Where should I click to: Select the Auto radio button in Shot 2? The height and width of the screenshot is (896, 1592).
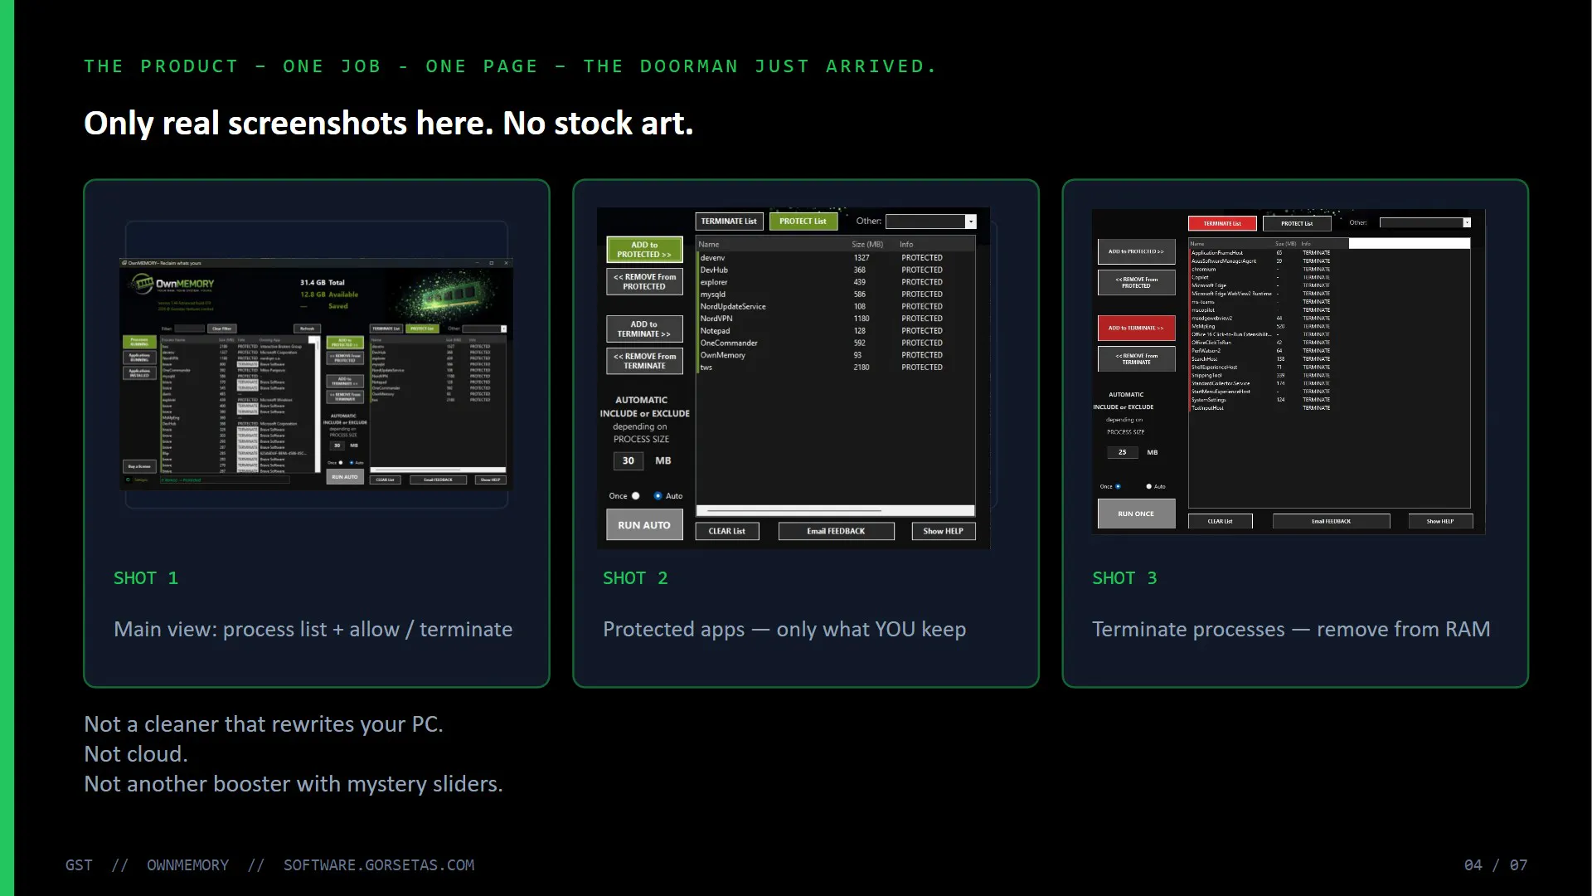click(658, 496)
